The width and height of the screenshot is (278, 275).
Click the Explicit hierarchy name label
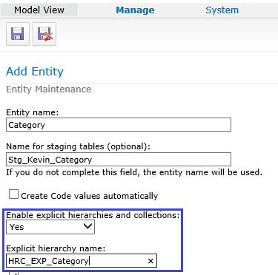(x=56, y=248)
